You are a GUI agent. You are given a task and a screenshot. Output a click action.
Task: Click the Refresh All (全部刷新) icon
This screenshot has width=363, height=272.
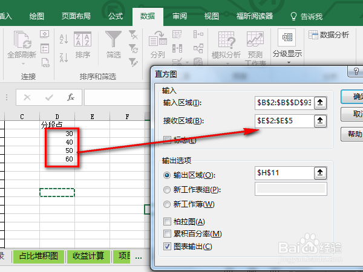click(22, 40)
